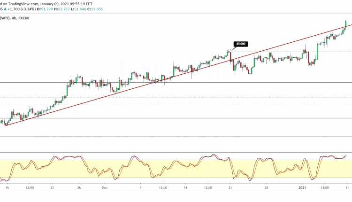352x202 pixels.
Task: Click the 49.000 price label callout
Action: pyautogui.click(x=241, y=44)
